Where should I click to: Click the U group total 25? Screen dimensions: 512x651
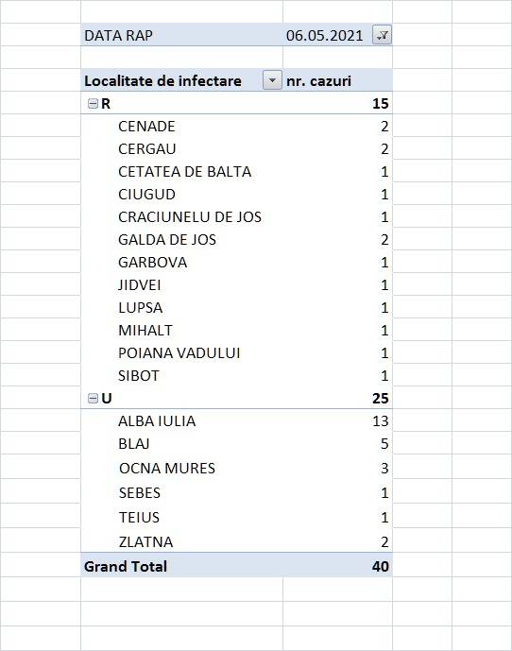[380, 399]
